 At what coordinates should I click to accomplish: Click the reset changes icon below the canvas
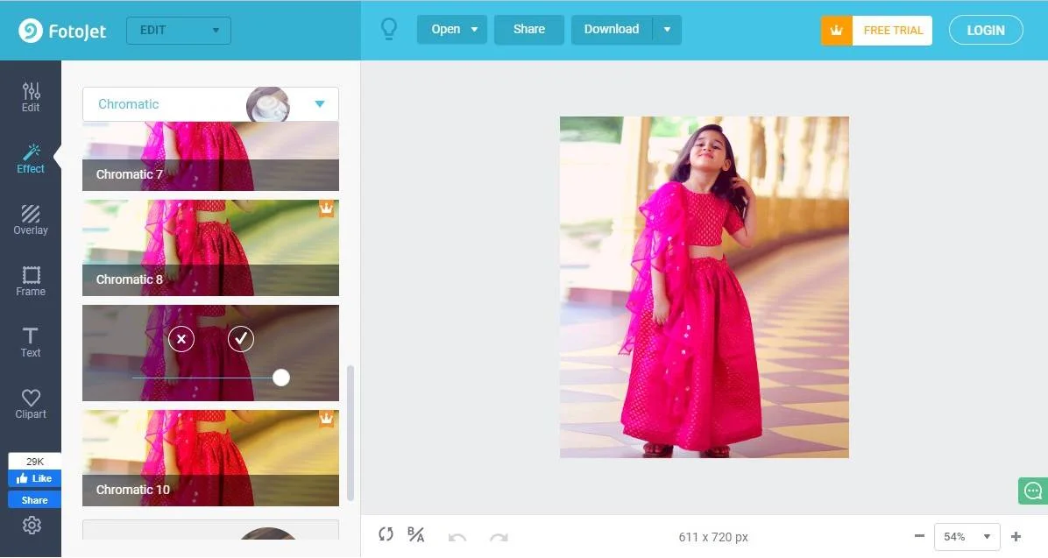coord(386,534)
